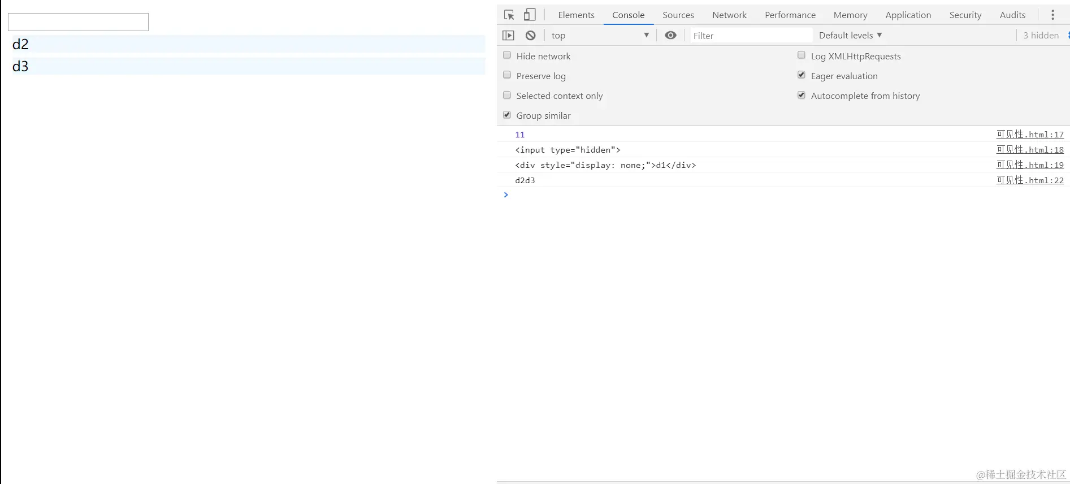This screenshot has width=1070, height=484.
Task: Open the Application tab
Action: coord(908,15)
